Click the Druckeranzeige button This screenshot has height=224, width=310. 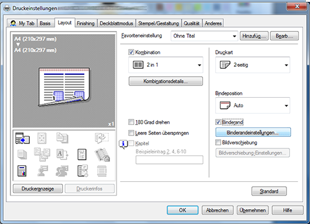(x=38, y=189)
